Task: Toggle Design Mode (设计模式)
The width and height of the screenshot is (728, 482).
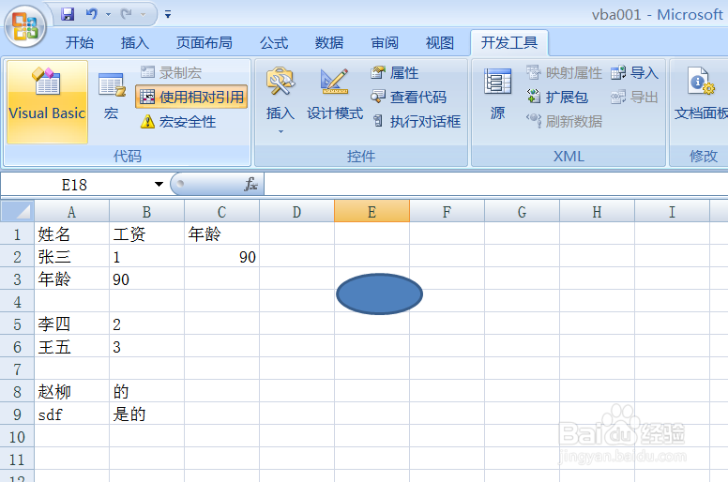Action: (x=335, y=95)
